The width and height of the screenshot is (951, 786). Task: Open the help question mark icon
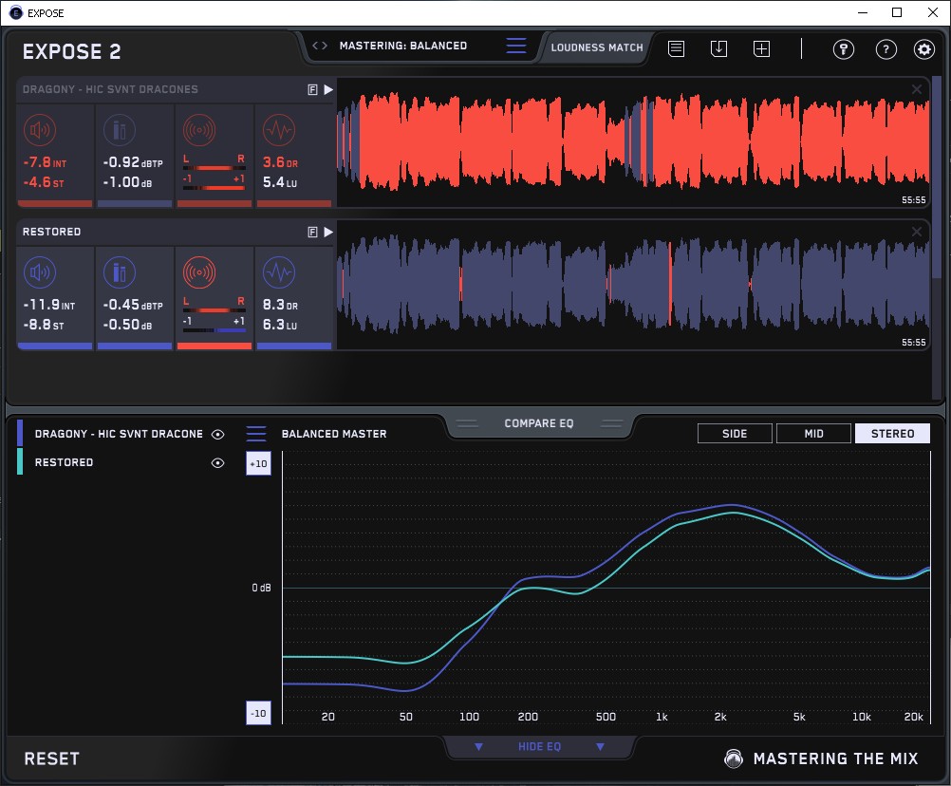pyautogui.click(x=886, y=48)
